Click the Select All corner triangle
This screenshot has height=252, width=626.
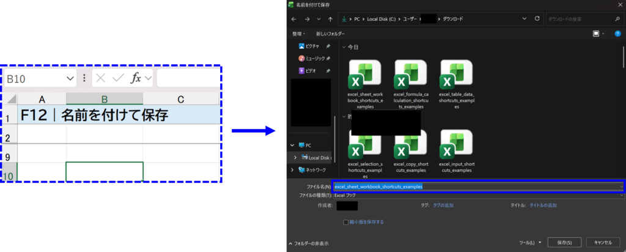click(x=12, y=98)
